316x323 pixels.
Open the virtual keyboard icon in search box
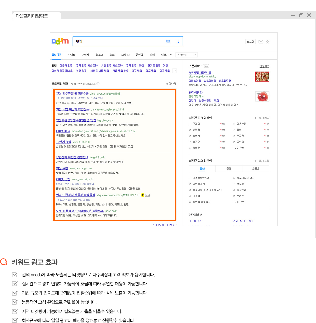pyautogui.click(x=168, y=41)
